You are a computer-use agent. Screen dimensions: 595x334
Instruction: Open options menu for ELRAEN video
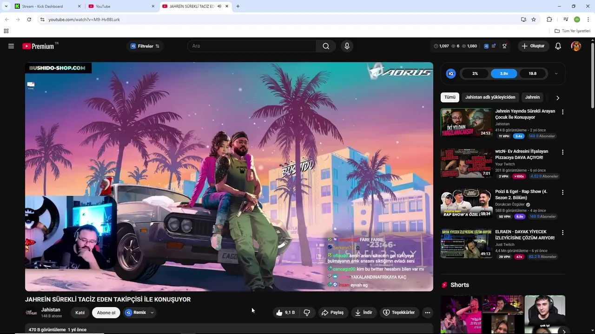point(562,232)
